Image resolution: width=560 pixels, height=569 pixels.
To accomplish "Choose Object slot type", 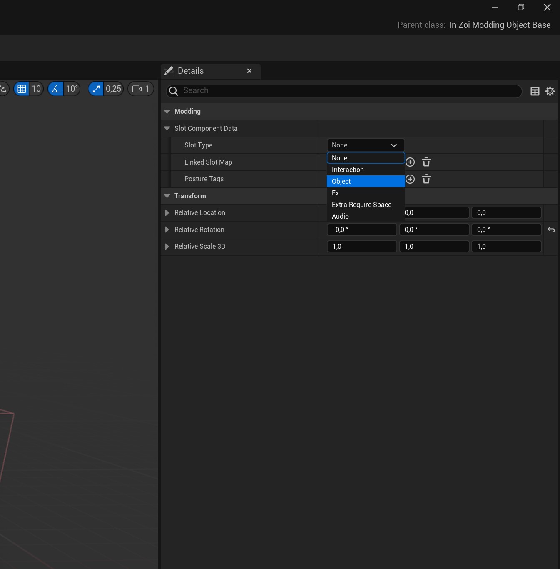I will [366, 181].
